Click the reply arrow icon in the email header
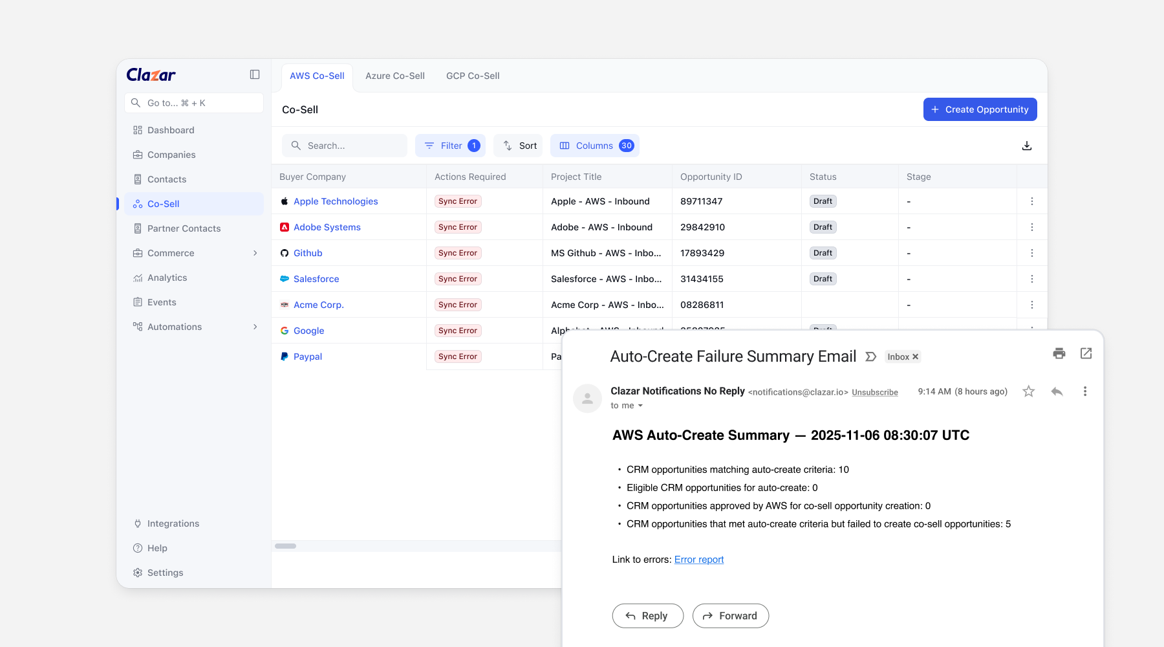The height and width of the screenshot is (647, 1164). [x=1057, y=391]
